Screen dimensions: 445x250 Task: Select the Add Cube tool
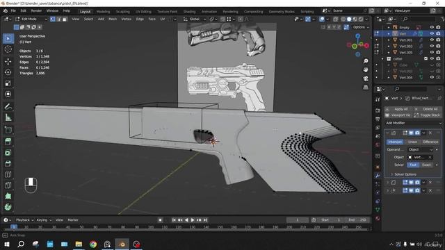coord(8,130)
